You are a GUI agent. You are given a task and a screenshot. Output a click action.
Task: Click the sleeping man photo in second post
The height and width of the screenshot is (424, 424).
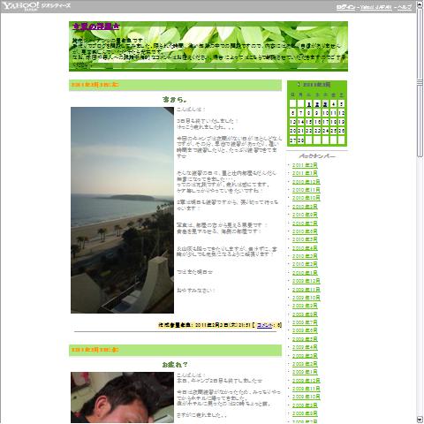[x=122, y=397]
